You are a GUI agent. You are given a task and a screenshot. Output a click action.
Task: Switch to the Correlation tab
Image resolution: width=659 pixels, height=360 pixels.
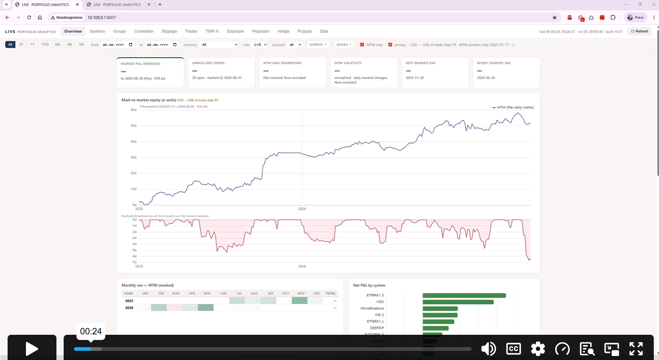point(144,31)
